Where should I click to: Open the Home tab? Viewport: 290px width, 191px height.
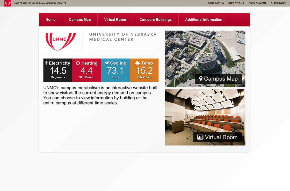[50, 20]
